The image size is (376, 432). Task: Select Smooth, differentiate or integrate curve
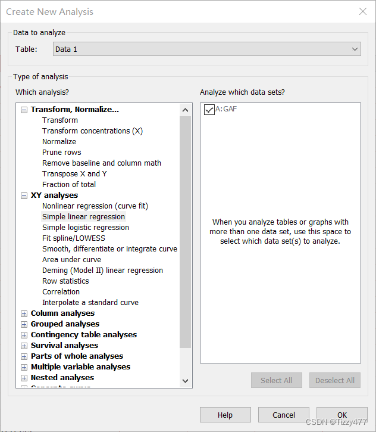tap(109, 249)
